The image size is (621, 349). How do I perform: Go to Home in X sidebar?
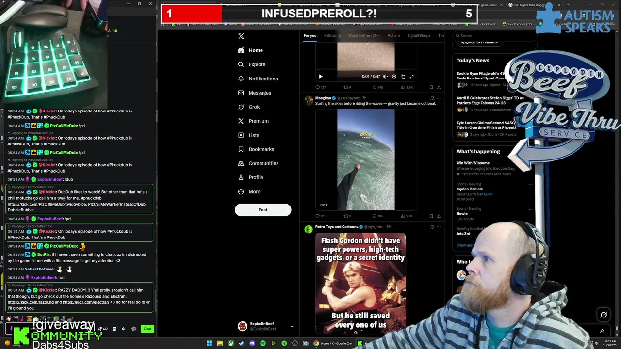point(250,50)
